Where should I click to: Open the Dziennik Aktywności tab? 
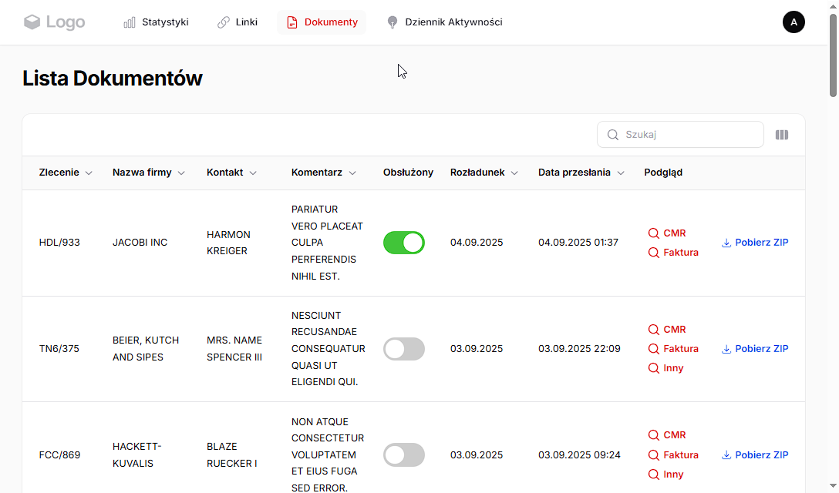[445, 22]
